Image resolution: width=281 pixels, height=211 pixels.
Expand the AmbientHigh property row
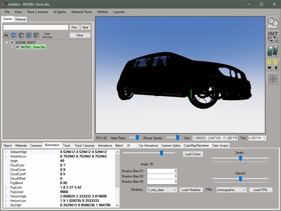6,152
